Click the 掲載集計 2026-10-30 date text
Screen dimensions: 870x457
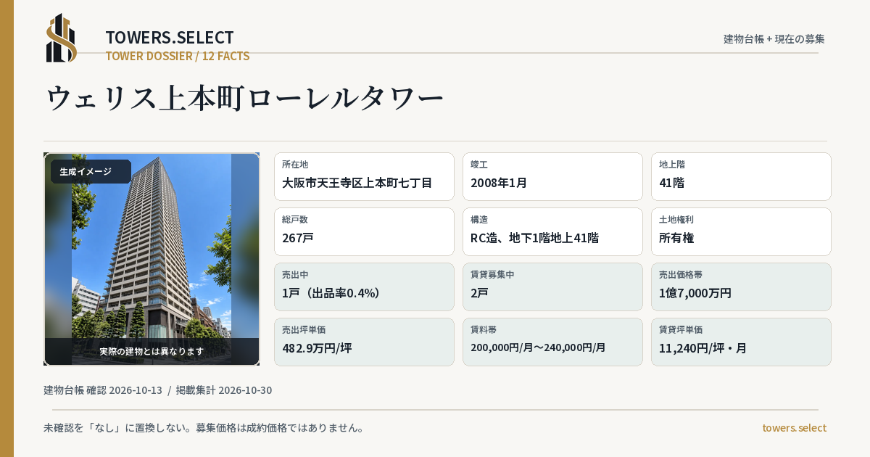pos(224,390)
